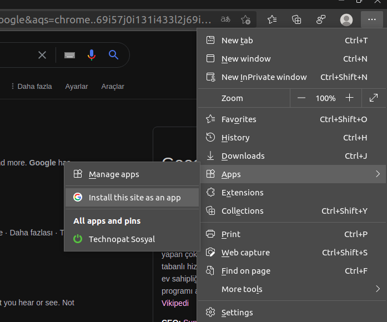This screenshot has height=322, width=387.
Task: Open the feedback icon in the toolbar
Action: coord(321,19)
